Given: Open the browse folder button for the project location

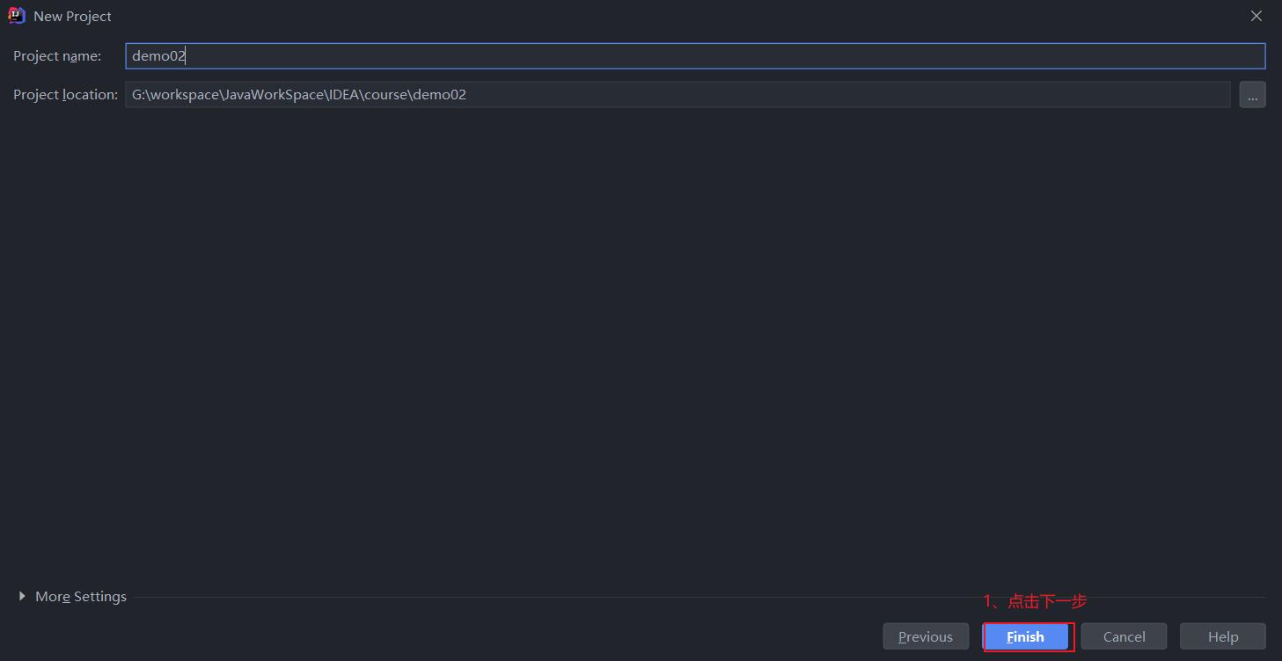Looking at the screenshot, I should [1252, 95].
